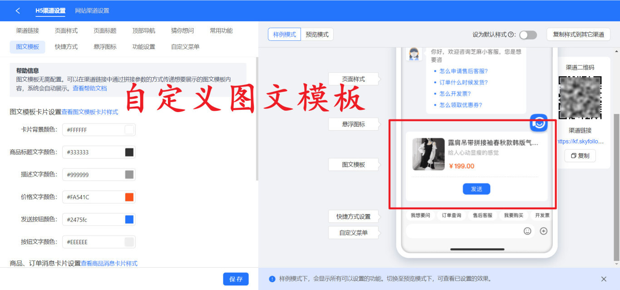Switch to 预览模式 view

317,34
